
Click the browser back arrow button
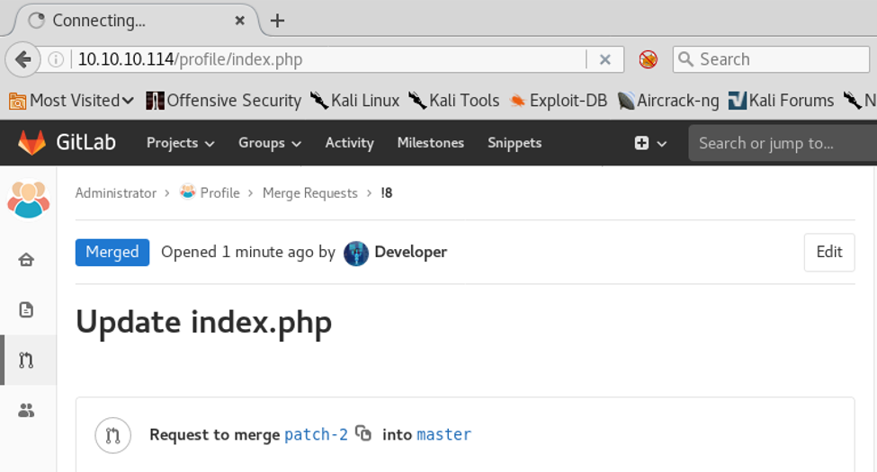[23, 59]
